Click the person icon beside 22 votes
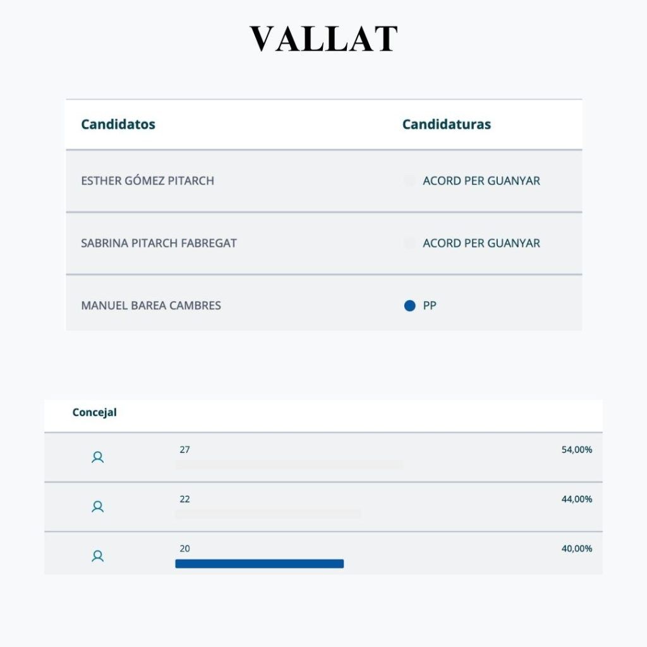 [x=97, y=507]
